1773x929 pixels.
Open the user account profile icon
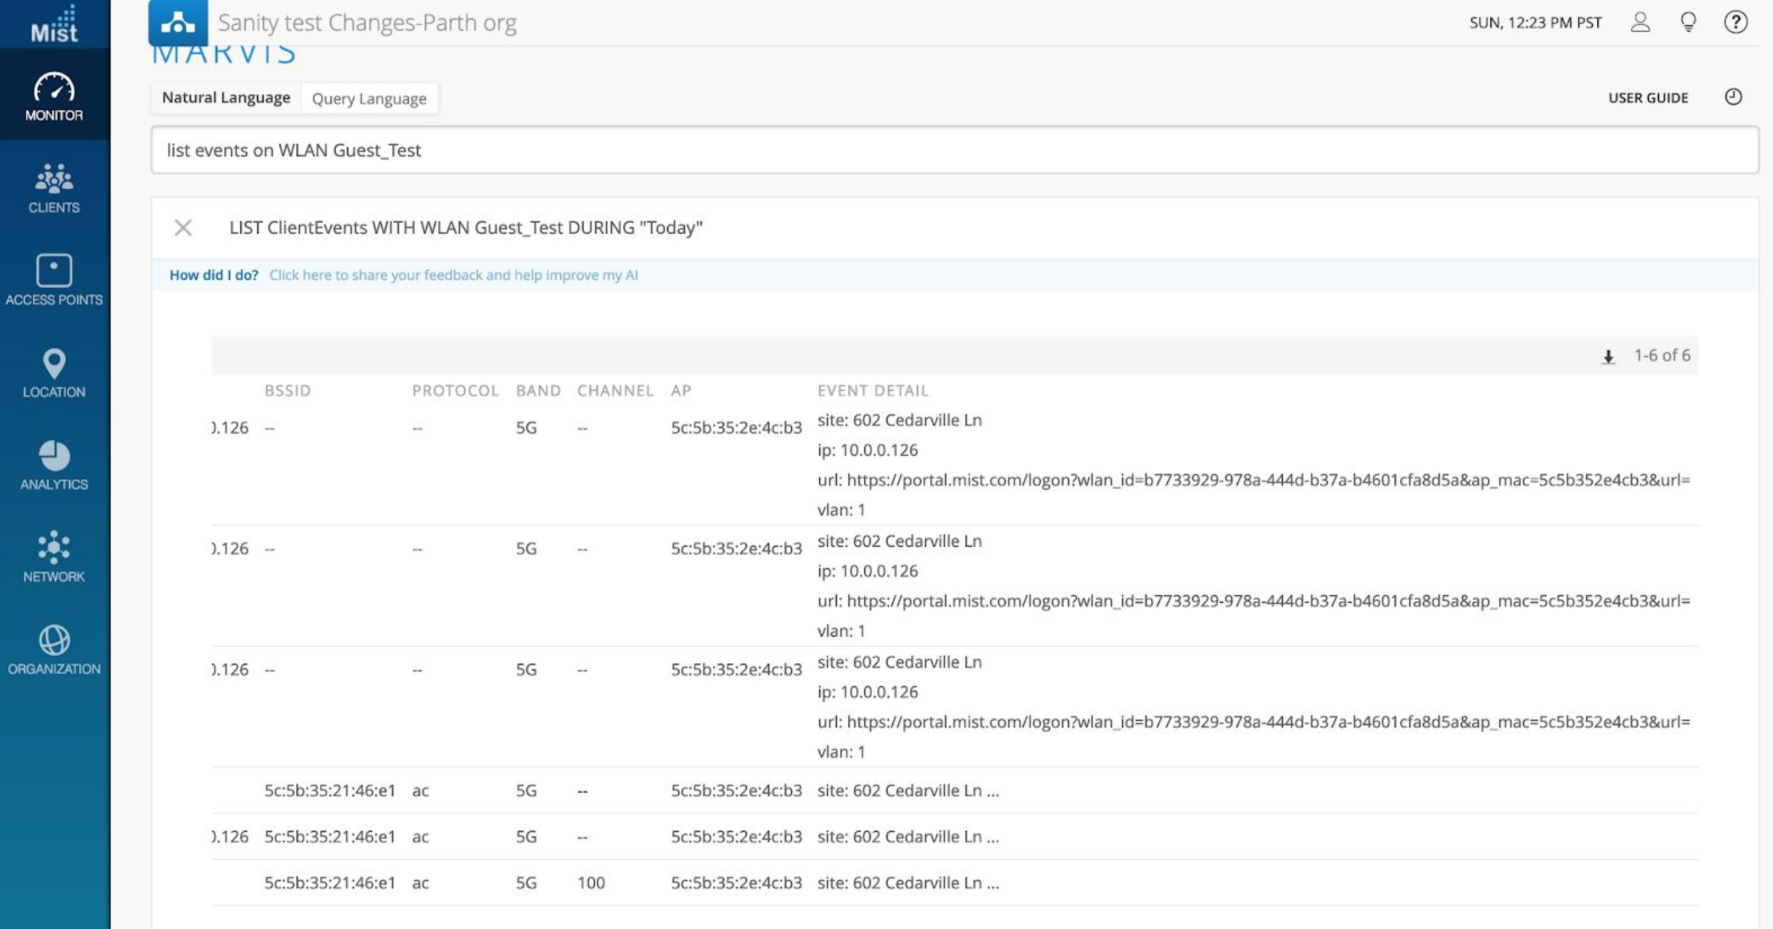pyautogui.click(x=1640, y=23)
